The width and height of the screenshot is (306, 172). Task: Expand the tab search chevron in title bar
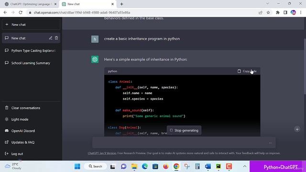268,3
